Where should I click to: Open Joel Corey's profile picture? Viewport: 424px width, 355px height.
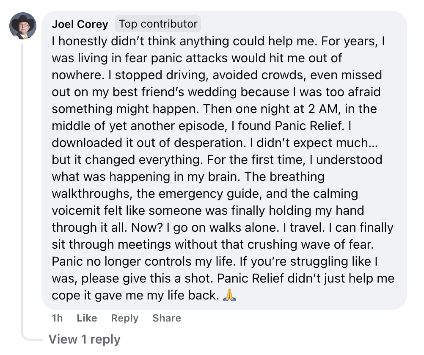tap(23, 26)
